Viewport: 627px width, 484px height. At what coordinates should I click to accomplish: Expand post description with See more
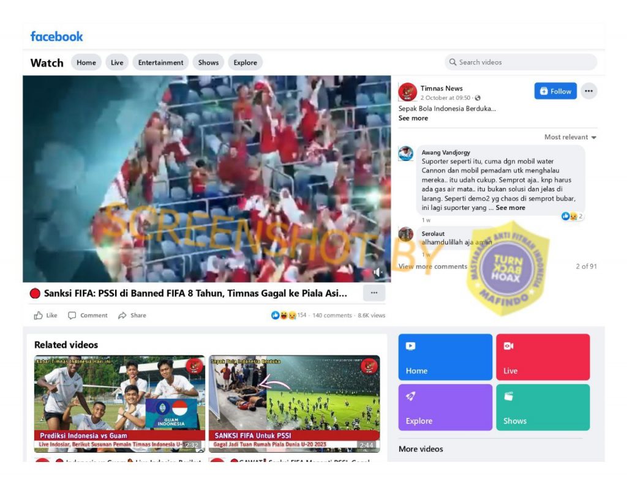click(x=413, y=118)
